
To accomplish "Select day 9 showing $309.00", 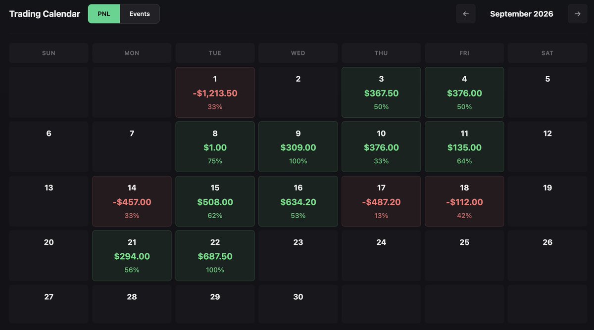I will pyautogui.click(x=298, y=147).
